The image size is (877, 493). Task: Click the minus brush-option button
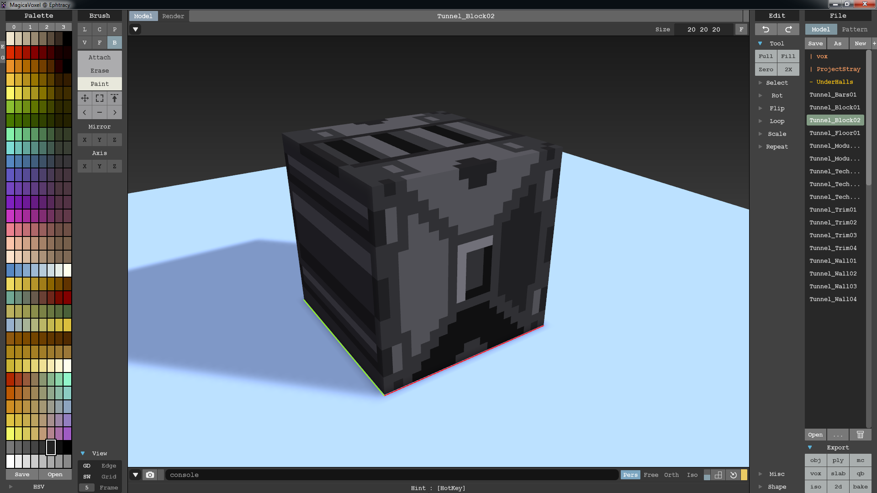[x=100, y=112]
